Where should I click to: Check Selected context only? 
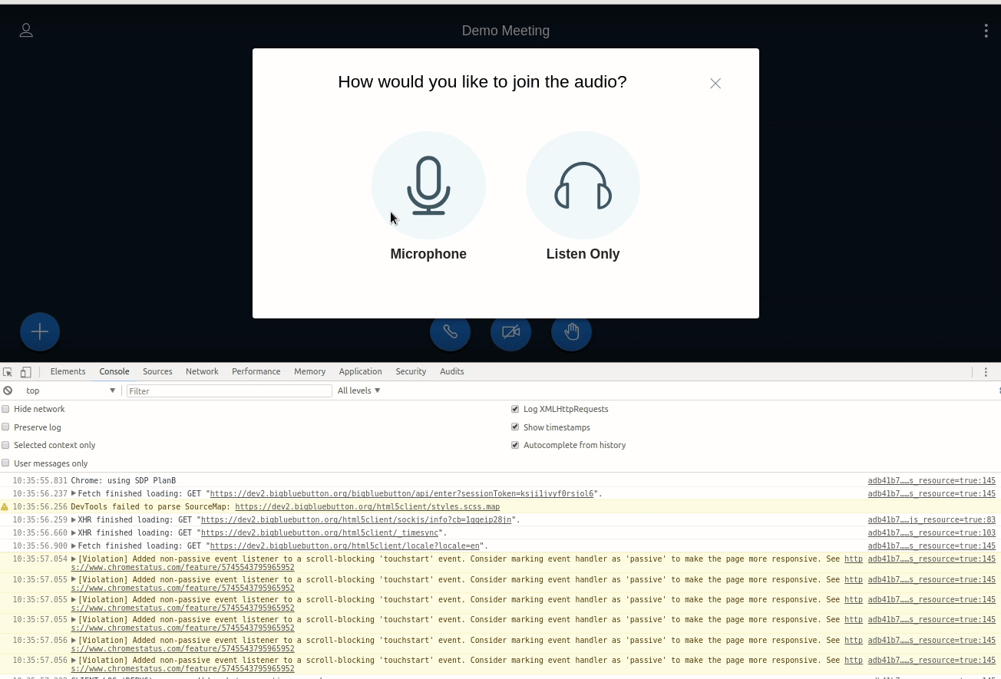(x=5, y=445)
